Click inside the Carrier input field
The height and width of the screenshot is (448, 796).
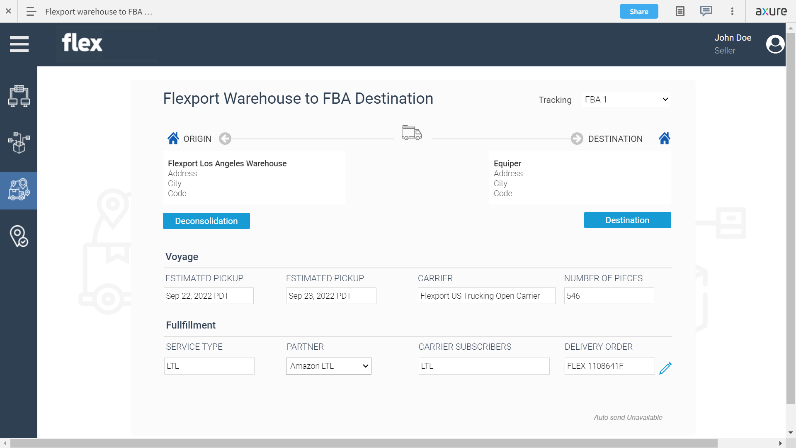coord(486,296)
